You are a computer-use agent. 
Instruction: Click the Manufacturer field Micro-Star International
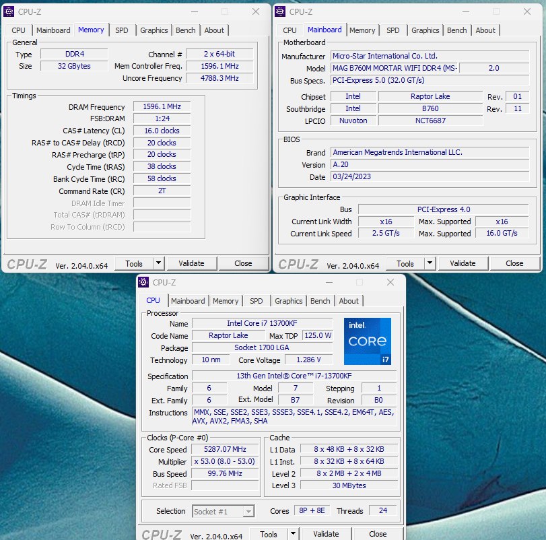pyautogui.click(x=430, y=56)
